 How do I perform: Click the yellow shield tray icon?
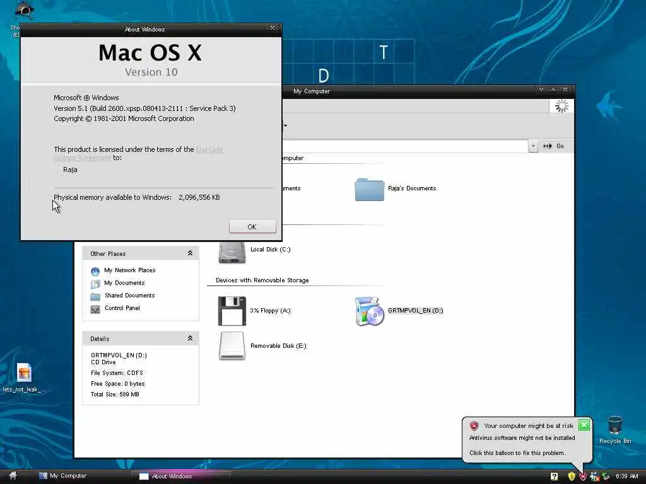tap(572, 476)
